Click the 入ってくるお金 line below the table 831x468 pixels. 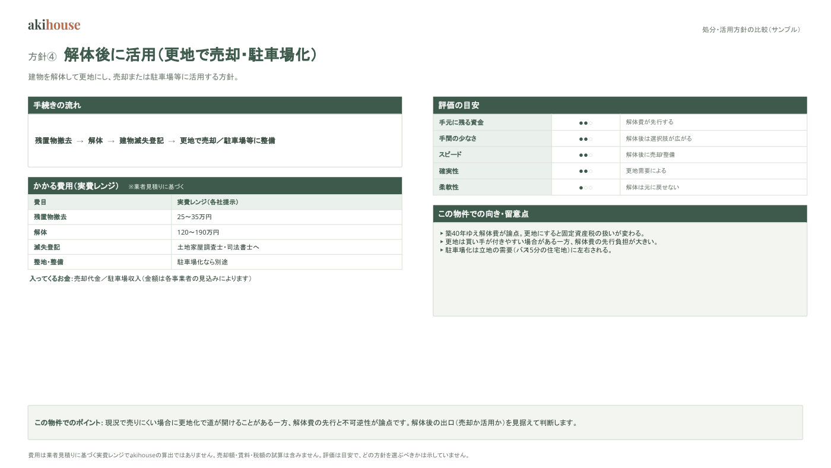[141, 279]
